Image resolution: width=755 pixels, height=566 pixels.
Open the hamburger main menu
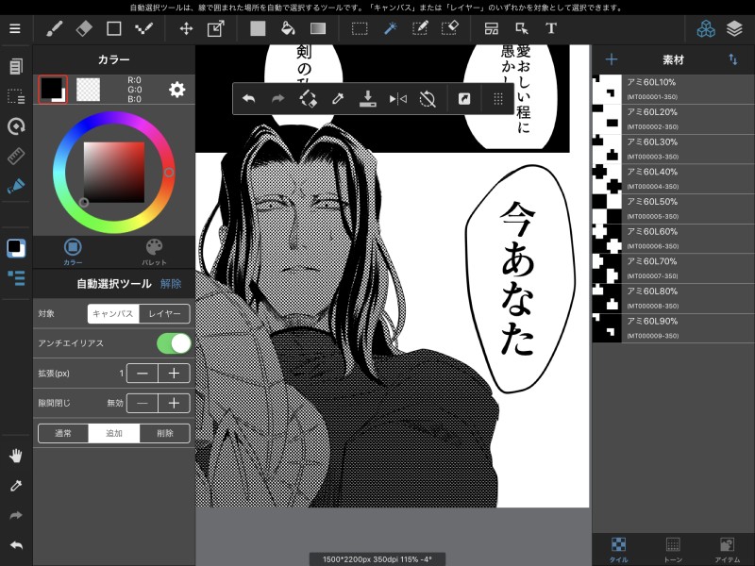coord(15,29)
